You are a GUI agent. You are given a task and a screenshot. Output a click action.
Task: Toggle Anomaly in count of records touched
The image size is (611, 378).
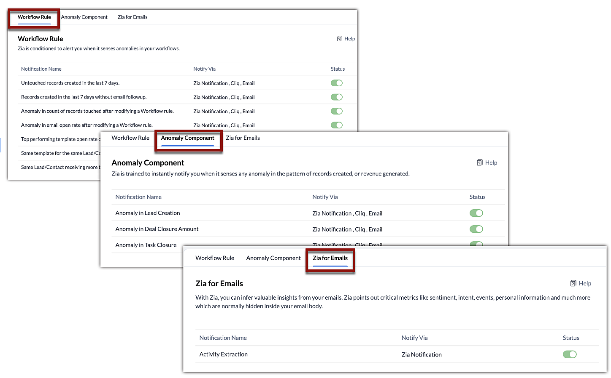[x=337, y=111]
